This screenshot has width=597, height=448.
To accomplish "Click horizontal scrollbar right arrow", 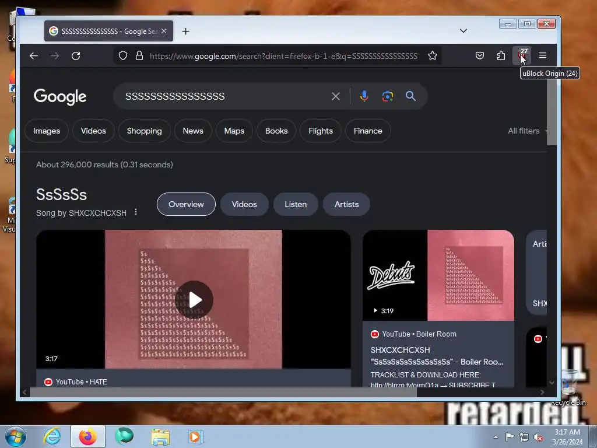I will tap(542, 392).
